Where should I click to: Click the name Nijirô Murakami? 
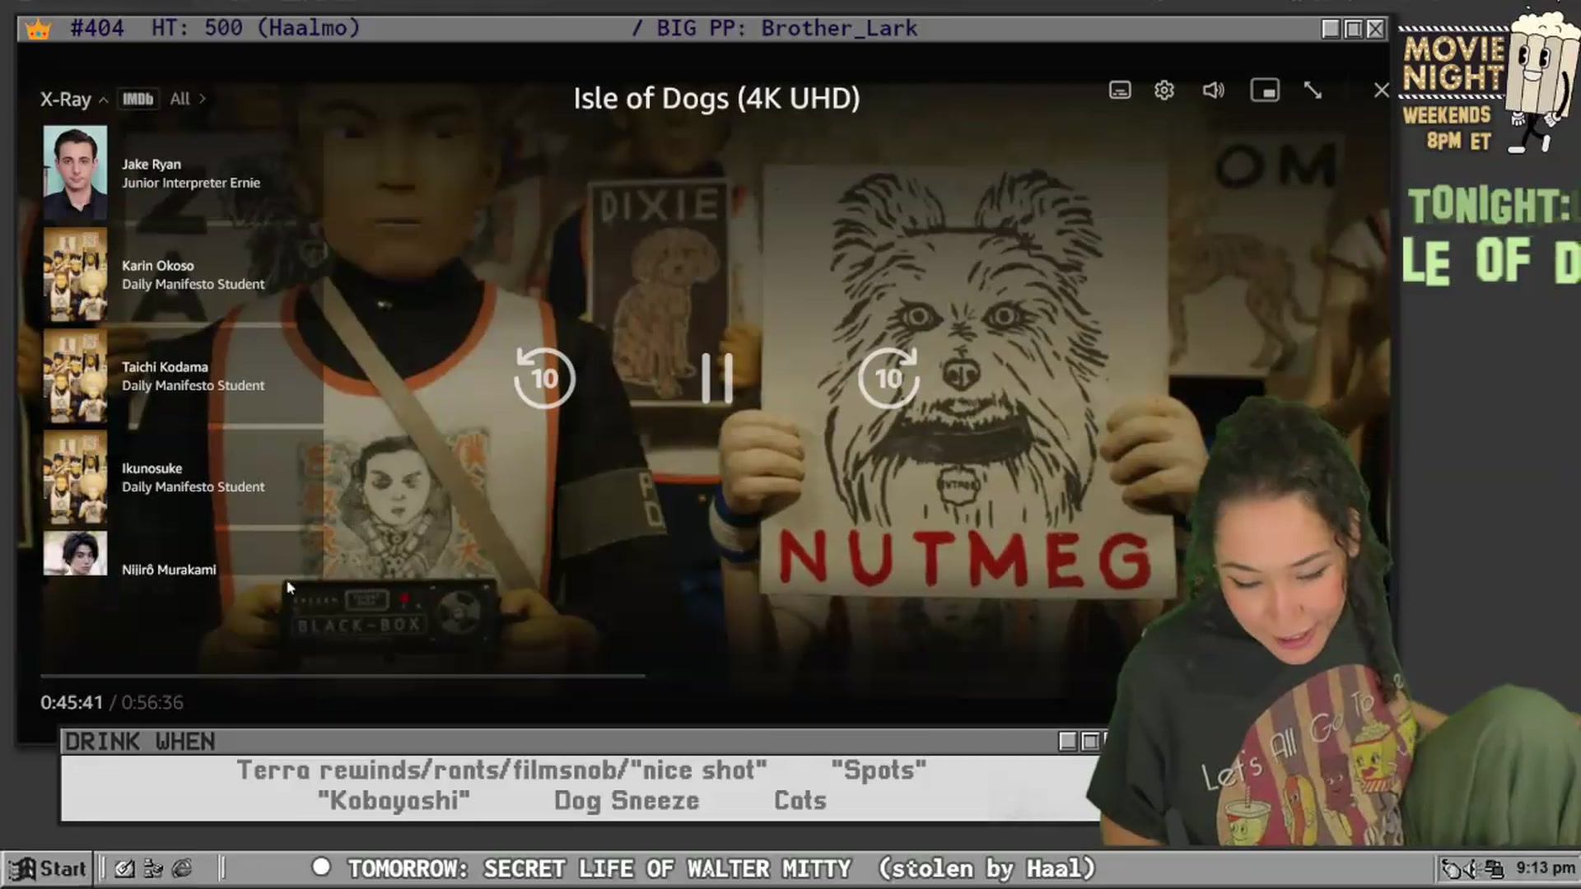[169, 569]
